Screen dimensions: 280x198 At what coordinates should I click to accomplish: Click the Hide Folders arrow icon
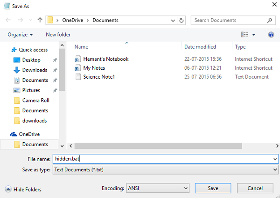coord(8,190)
